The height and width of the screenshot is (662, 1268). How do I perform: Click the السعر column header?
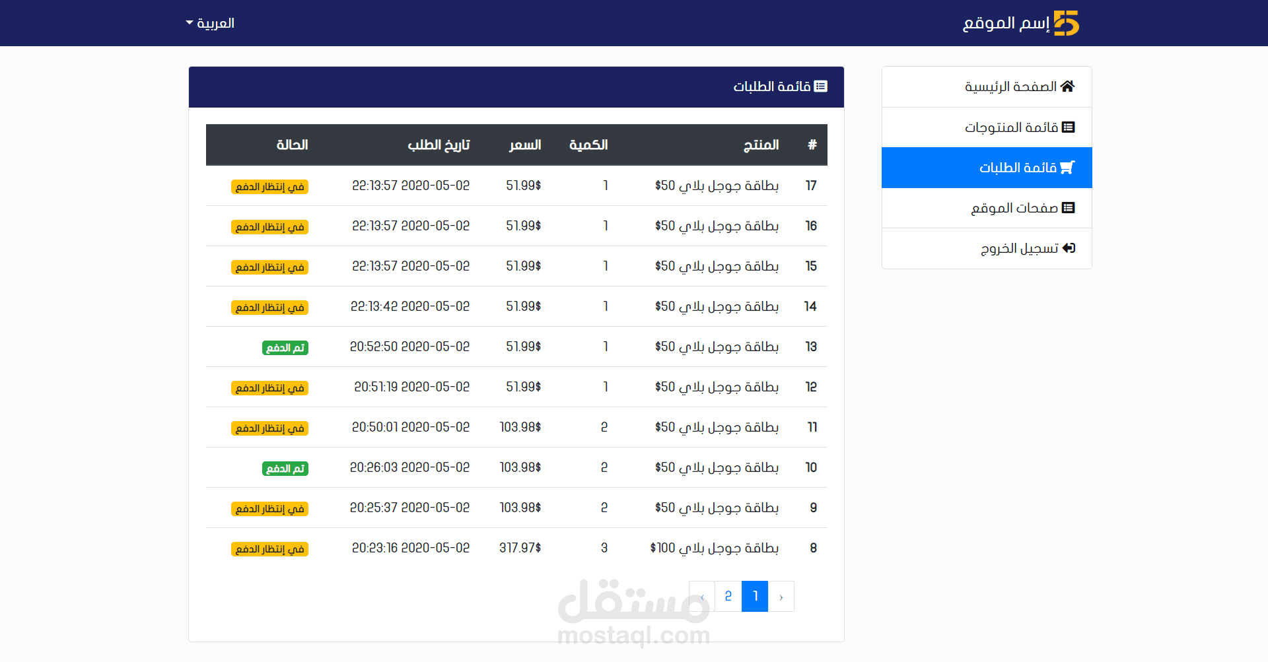tap(525, 145)
